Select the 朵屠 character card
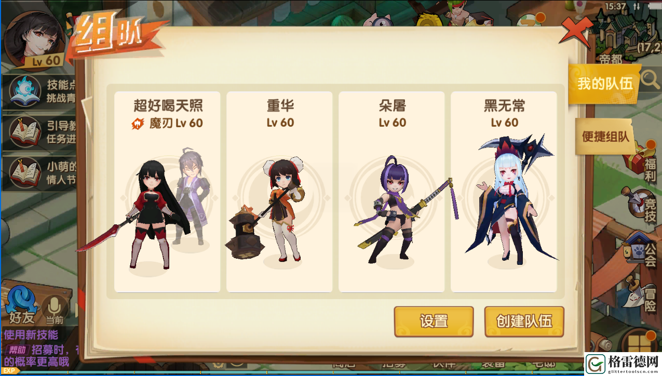 point(391,192)
